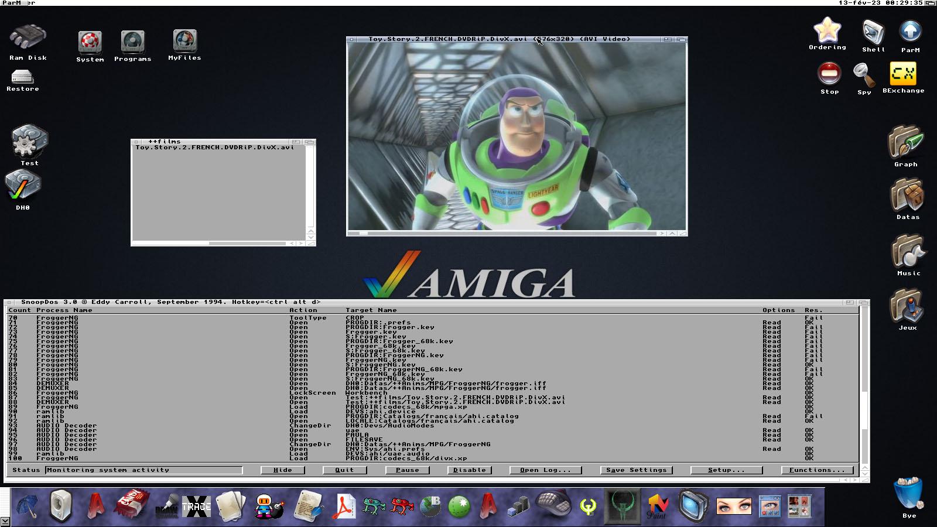This screenshot has width=937, height=527.
Task: Click the SnoopDos vertical scrollbar
Action: [864, 386]
